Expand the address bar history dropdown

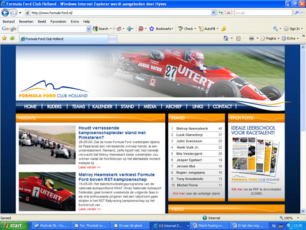click(x=214, y=13)
